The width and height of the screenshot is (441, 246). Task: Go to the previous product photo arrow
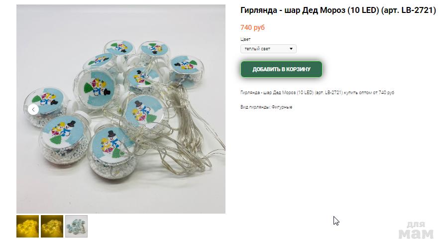pos(33,109)
